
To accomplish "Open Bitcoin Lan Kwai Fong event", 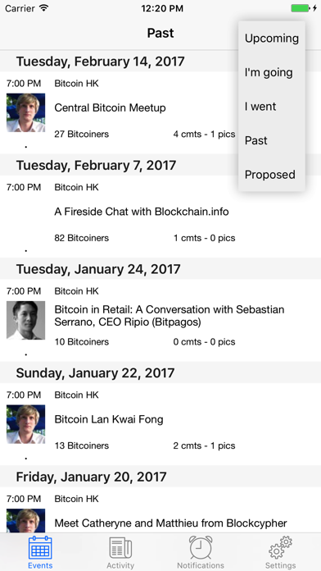I will coord(109,419).
